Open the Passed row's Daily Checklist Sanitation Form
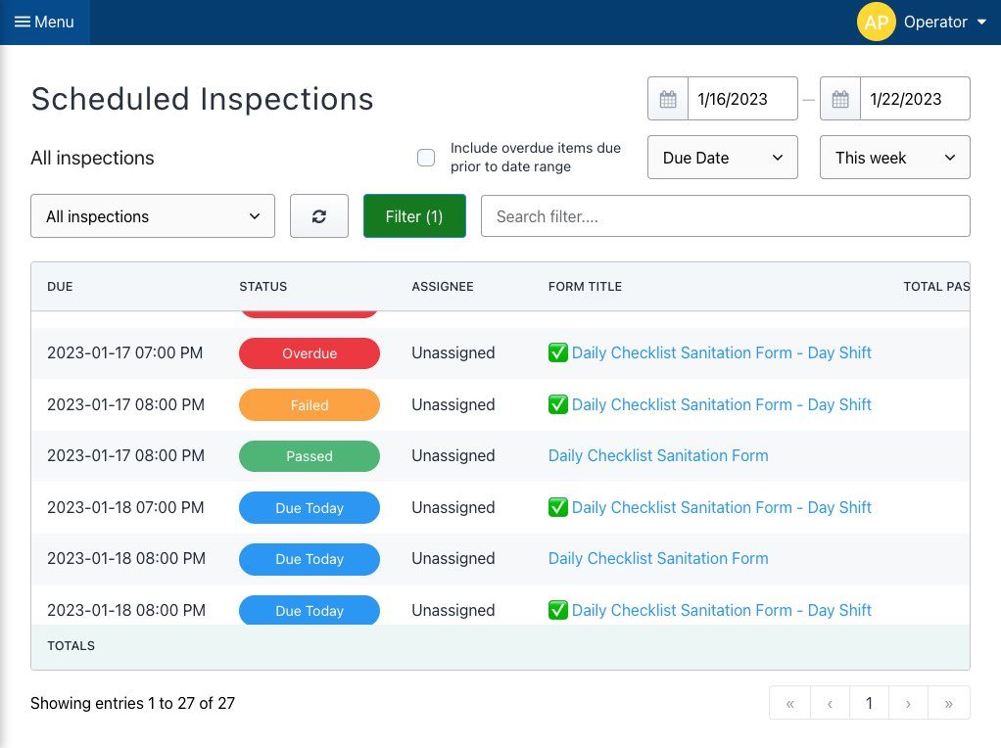Screen dimensions: 1001x748 point(658,455)
